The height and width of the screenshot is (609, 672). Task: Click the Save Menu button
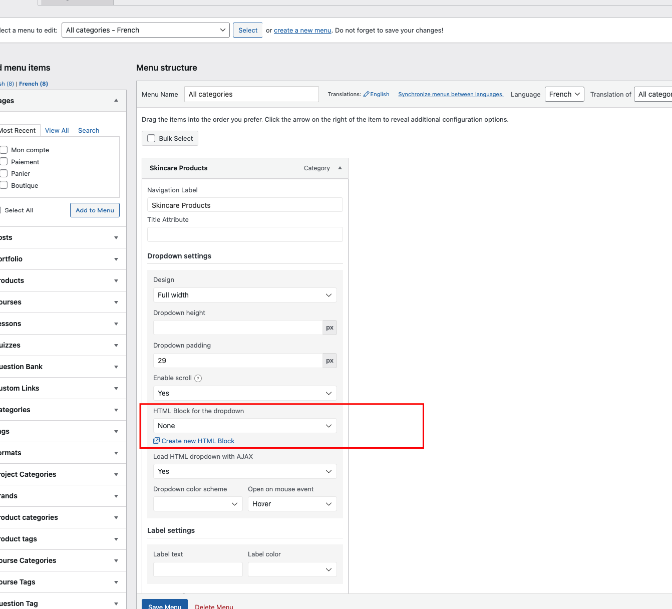coord(165,605)
